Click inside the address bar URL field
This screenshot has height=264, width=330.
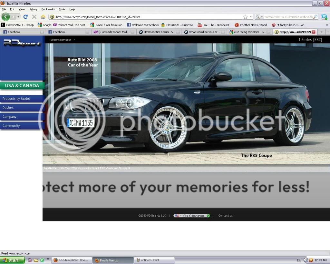tap(129, 16)
